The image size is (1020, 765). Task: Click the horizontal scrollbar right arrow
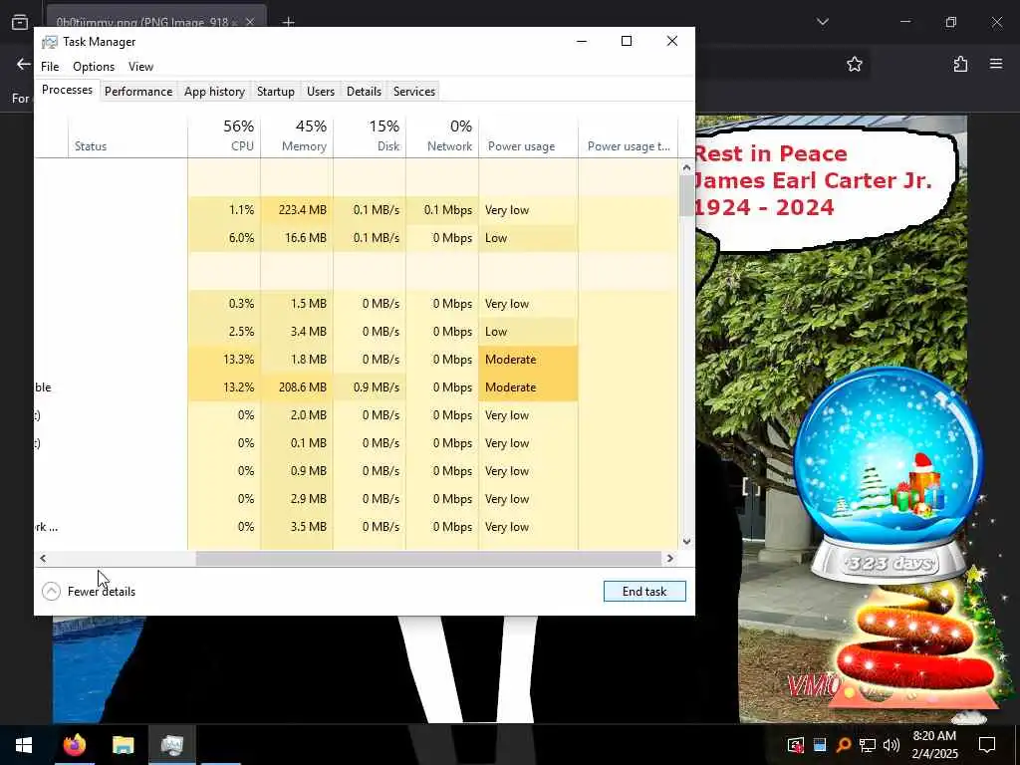pos(670,558)
